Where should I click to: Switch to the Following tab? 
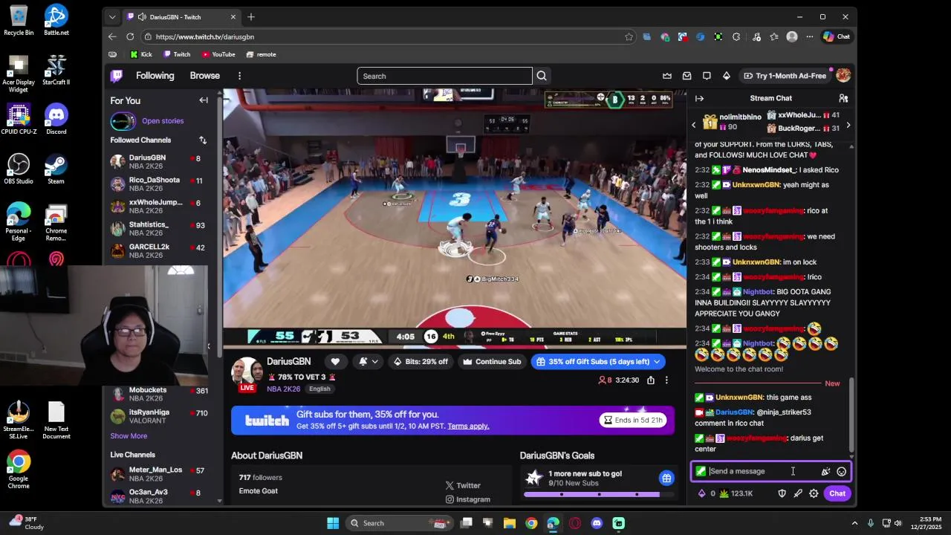[x=155, y=76]
